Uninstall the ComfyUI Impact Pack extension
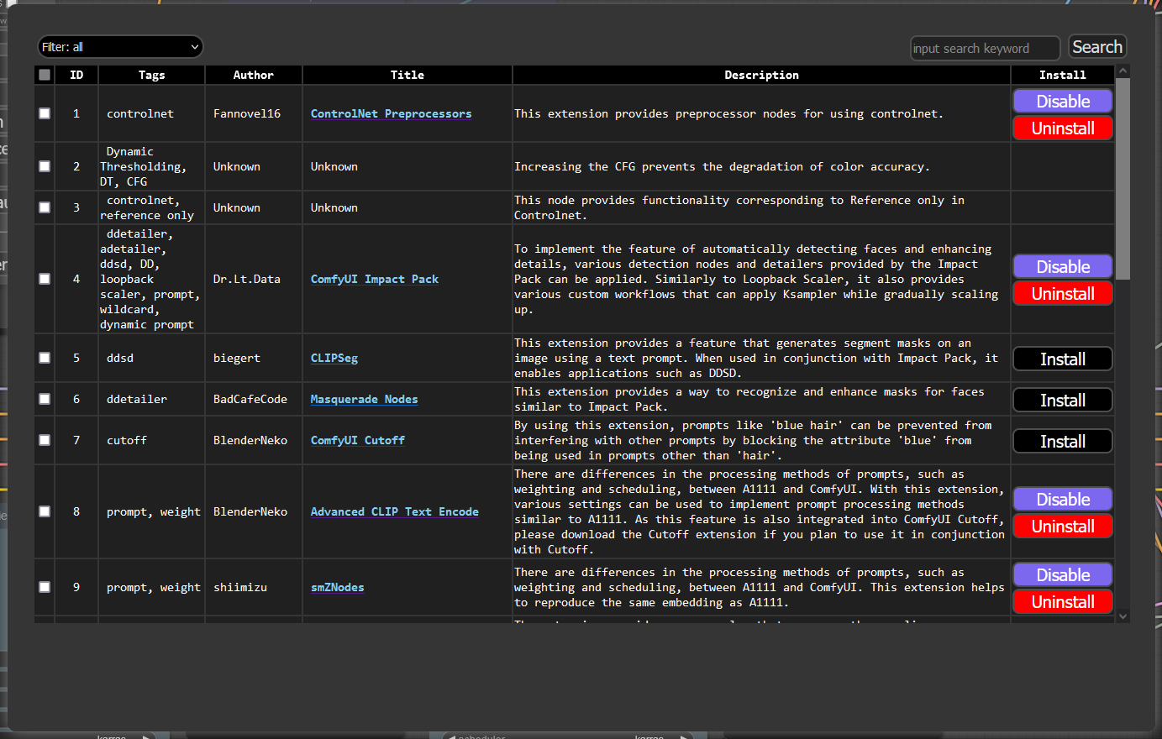 (1062, 293)
